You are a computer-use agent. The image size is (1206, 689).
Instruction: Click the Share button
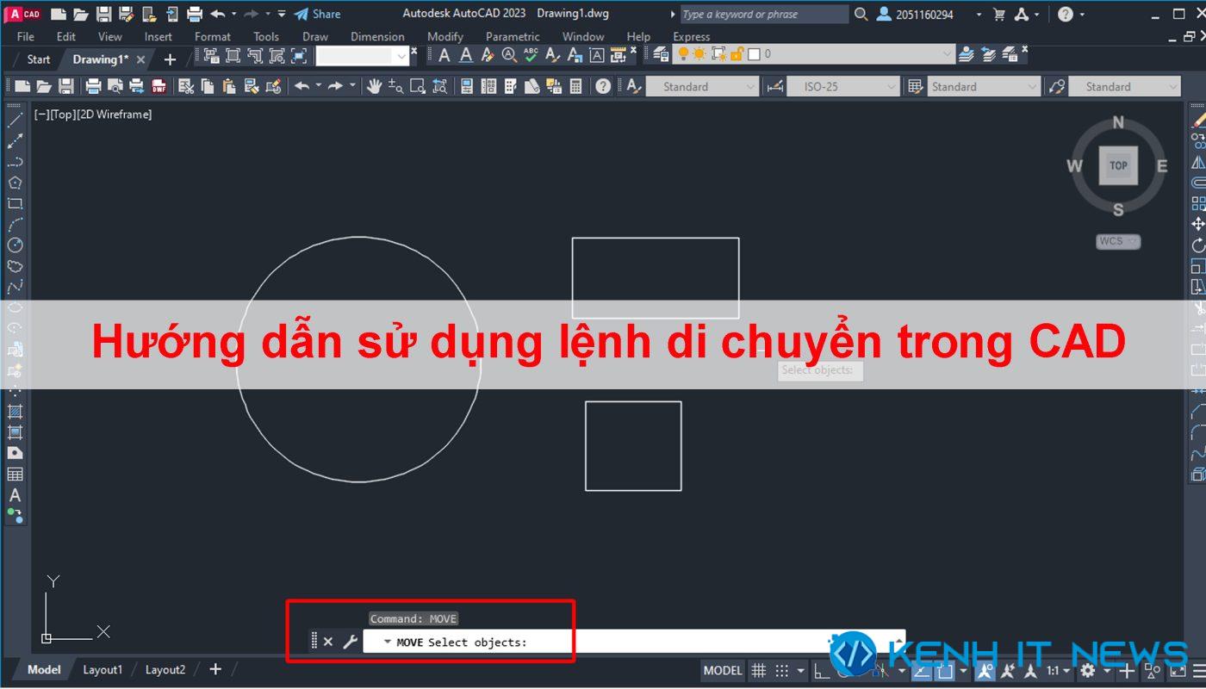[x=317, y=14]
